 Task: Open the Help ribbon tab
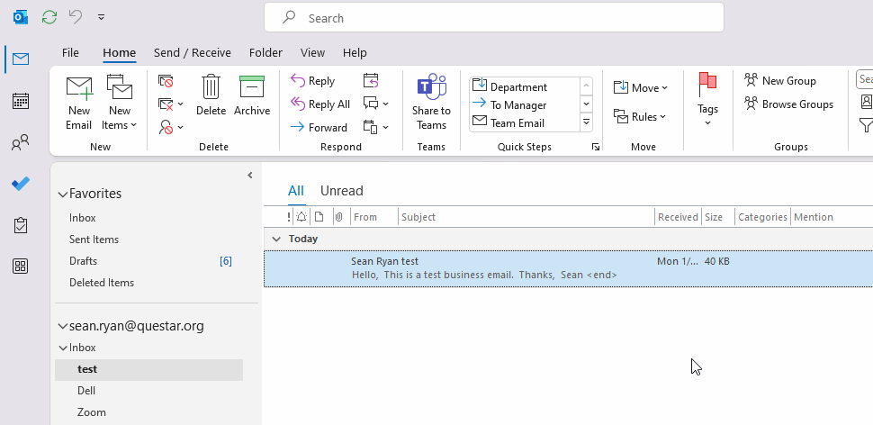coord(355,53)
